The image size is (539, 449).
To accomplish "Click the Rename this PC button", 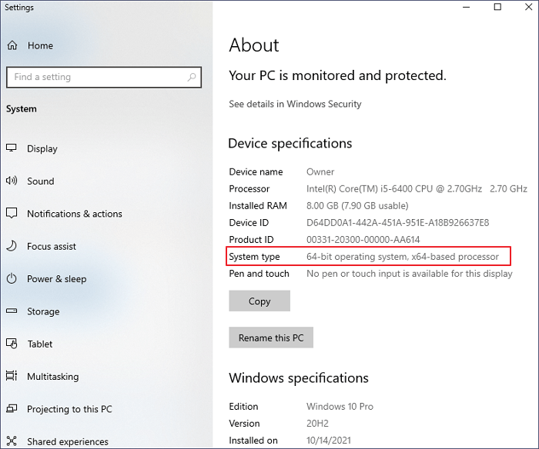I will (x=271, y=338).
